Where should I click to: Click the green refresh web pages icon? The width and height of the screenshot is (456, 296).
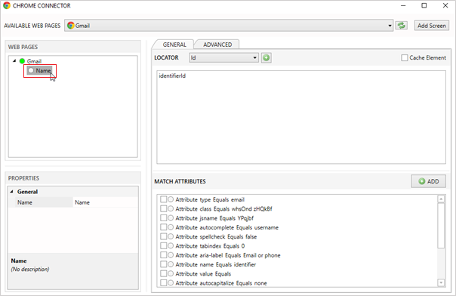pos(402,26)
